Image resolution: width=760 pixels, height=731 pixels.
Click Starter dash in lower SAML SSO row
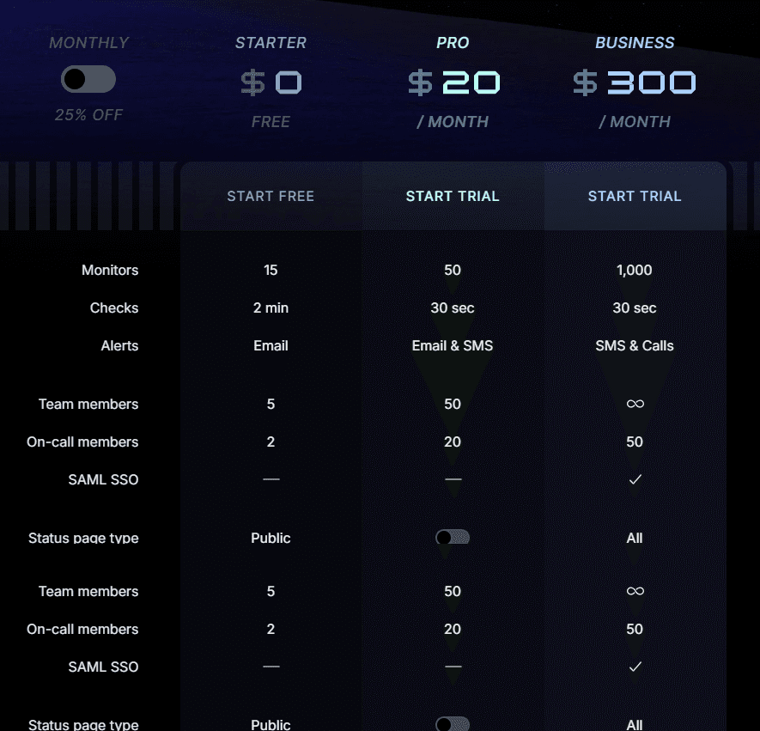271,667
